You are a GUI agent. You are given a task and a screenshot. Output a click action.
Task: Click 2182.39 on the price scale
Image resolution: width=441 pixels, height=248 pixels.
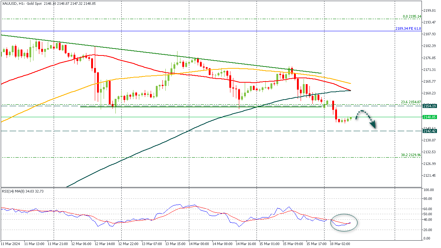[x=429, y=46]
